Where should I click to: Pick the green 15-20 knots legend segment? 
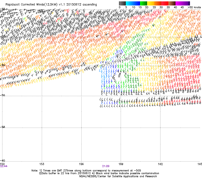pyautogui.click(x=144, y=3)
